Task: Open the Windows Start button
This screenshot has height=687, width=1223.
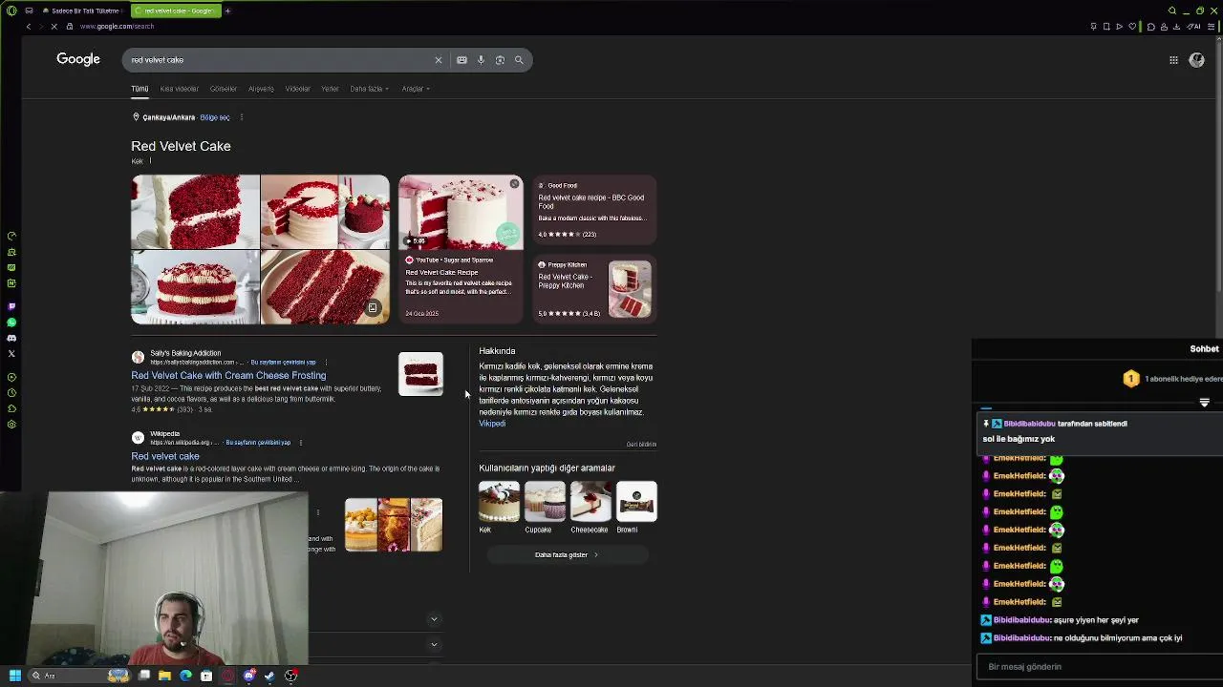Action: click(14, 676)
